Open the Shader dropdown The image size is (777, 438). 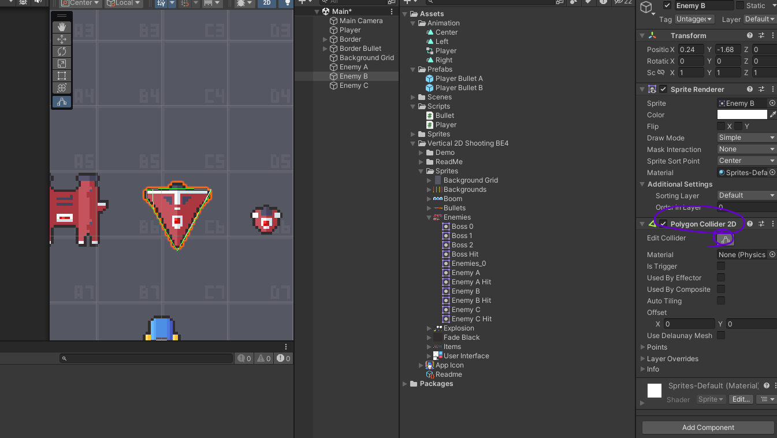711,400
